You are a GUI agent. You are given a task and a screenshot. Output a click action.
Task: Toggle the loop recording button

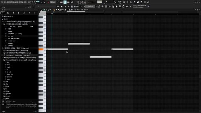(x=72, y=2)
